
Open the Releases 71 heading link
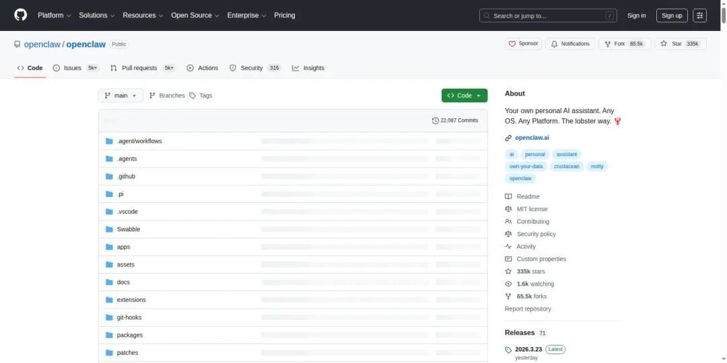526,333
